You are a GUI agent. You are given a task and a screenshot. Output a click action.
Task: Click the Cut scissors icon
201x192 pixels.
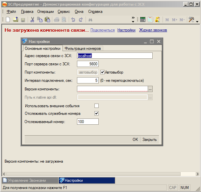pos(32,20)
